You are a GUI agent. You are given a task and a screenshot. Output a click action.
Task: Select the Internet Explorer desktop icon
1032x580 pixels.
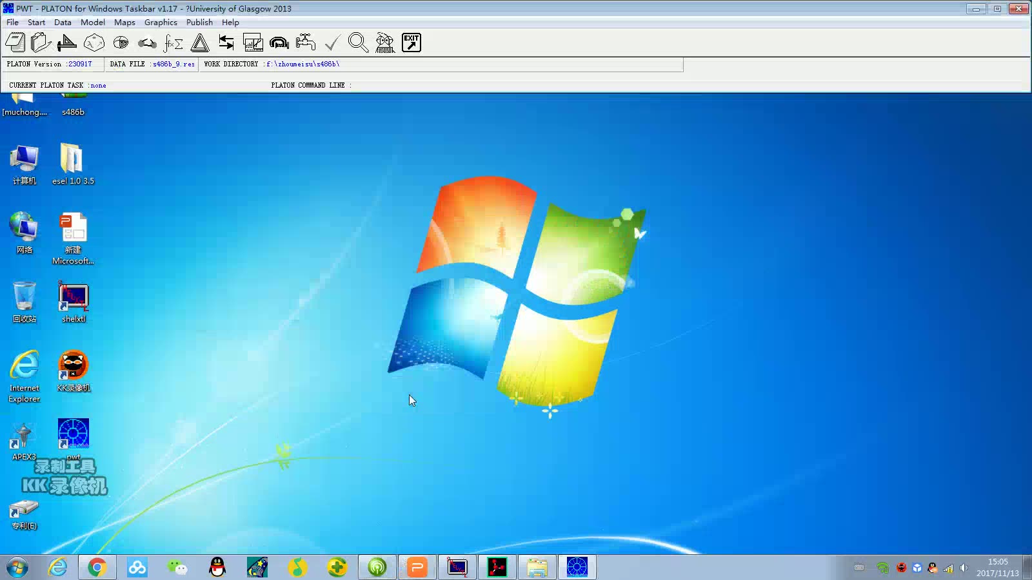coord(25,377)
